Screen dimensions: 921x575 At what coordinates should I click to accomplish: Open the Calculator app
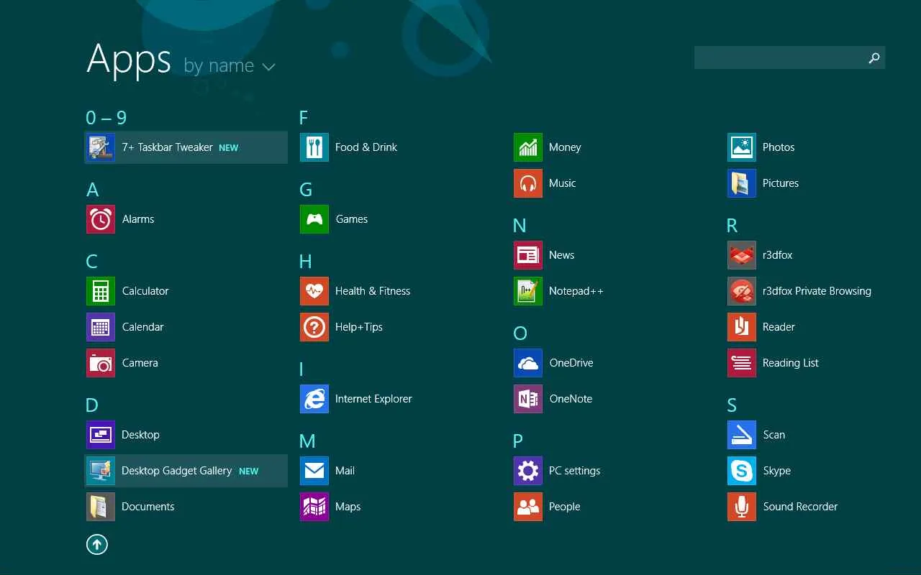(x=186, y=291)
